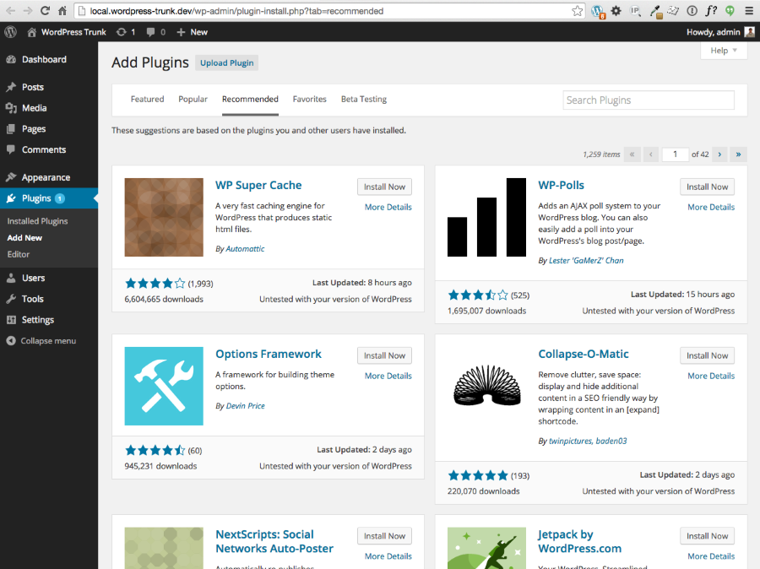Click the browser forward arrow
The height and width of the screenshot is (569, 760).
[28, 11]
